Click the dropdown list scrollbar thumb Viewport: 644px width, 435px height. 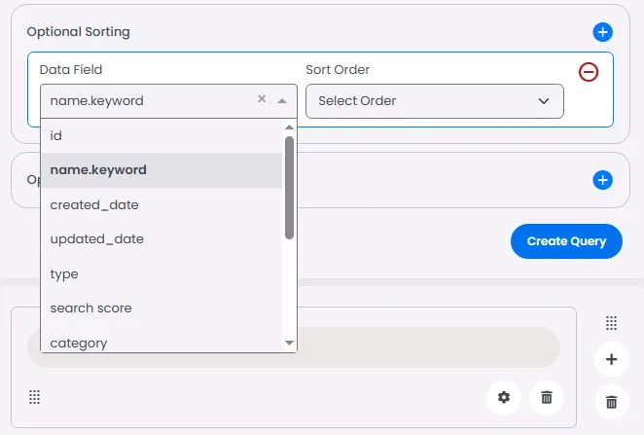[289, 185]
